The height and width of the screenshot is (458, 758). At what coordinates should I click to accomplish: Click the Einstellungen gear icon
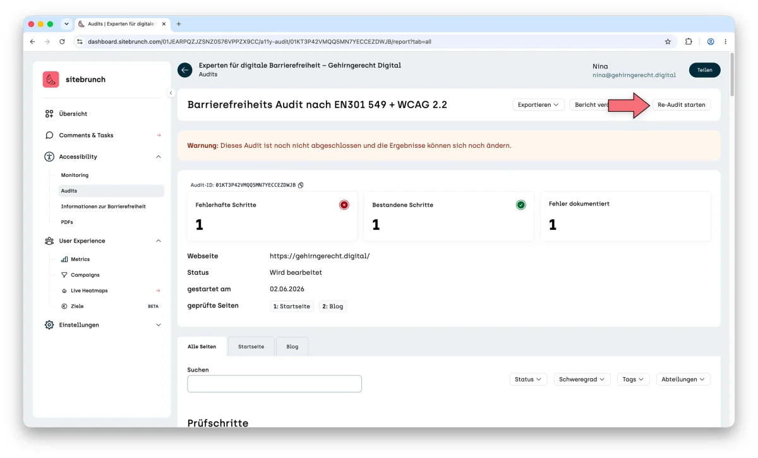(49, 325)
